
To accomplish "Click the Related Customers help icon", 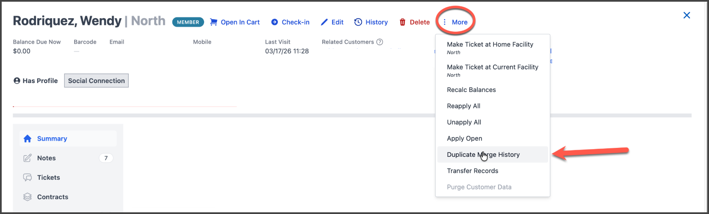I will (x=380, y=42).
